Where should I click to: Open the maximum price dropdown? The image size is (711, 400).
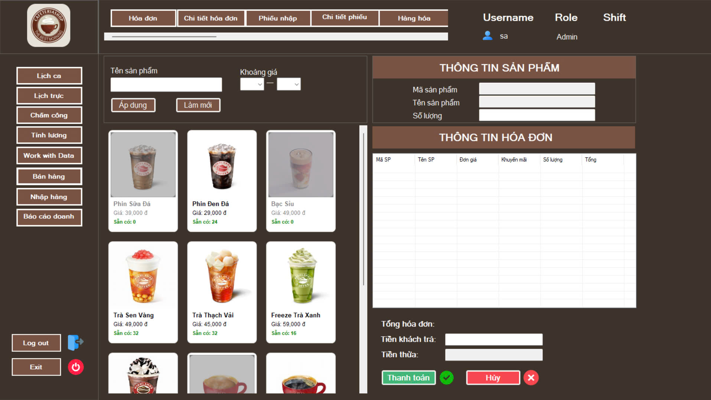coord(289,84)
